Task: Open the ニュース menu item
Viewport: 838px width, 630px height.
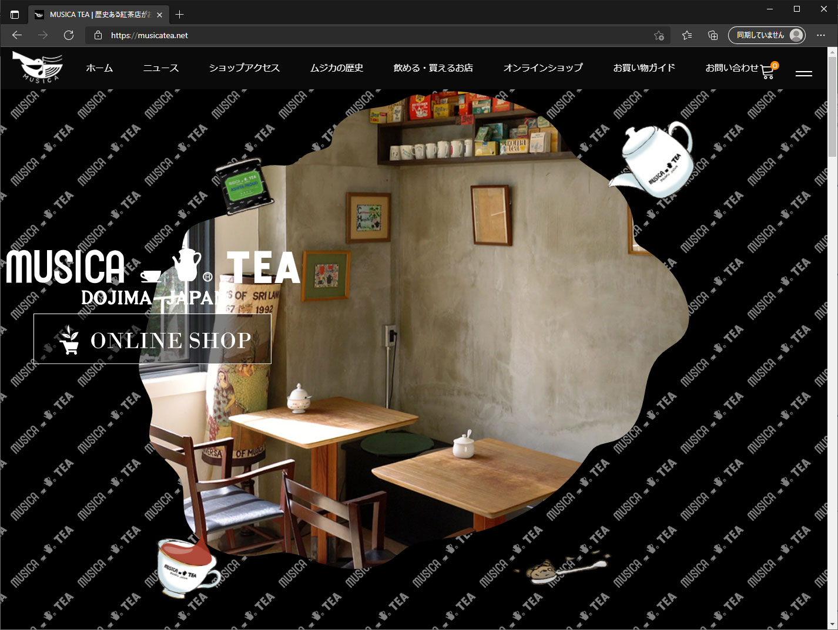Action: tap(161, 68)
